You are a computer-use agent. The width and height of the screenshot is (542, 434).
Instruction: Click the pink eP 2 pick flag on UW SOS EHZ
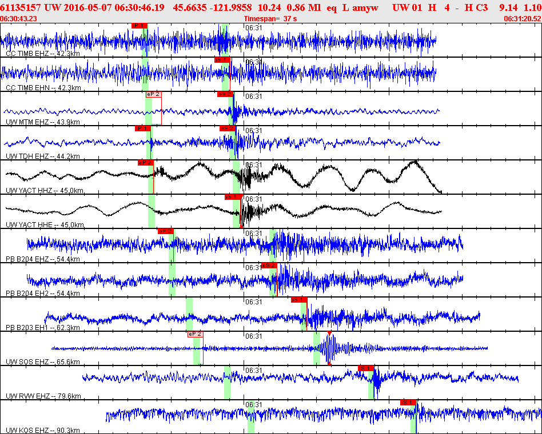click(x=196, y=334)
